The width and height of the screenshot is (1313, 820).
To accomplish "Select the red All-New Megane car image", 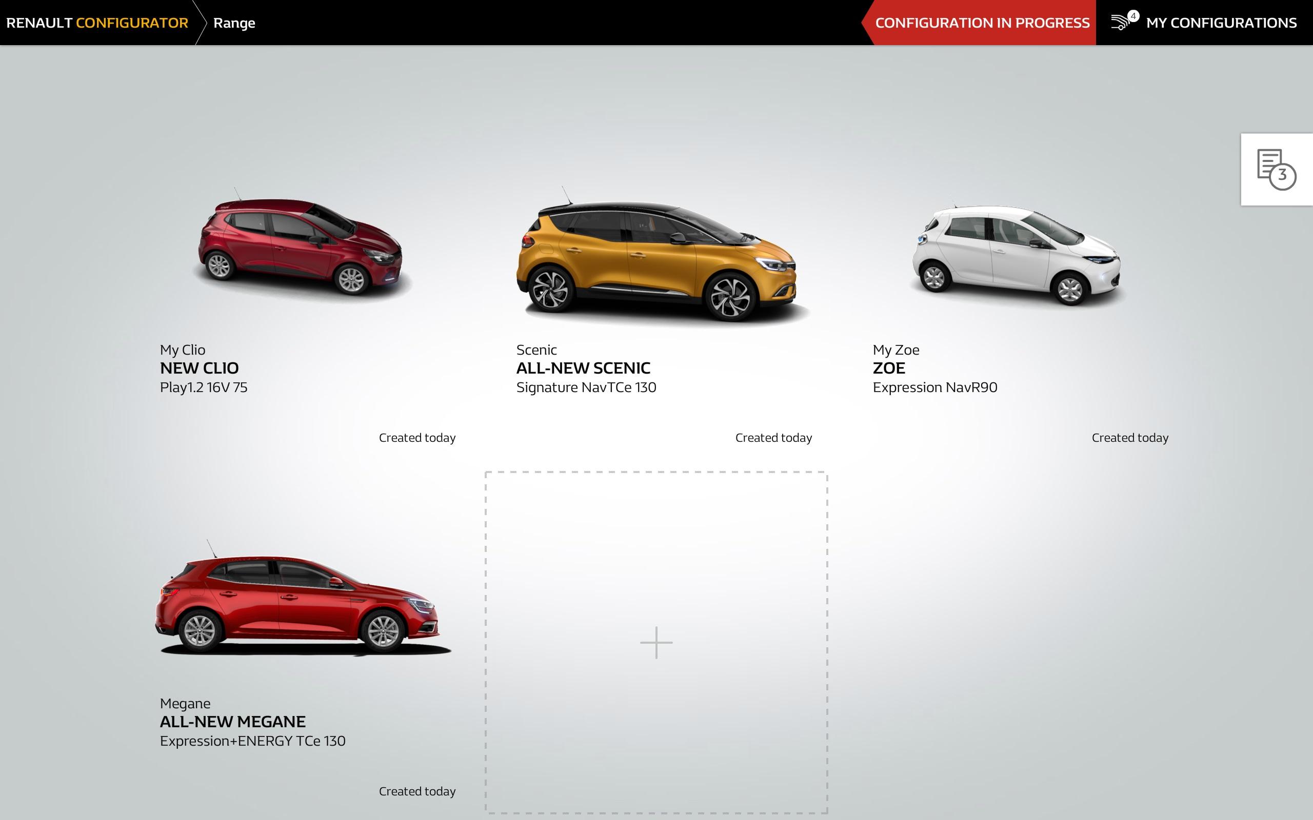I will (x=302, y=598).
